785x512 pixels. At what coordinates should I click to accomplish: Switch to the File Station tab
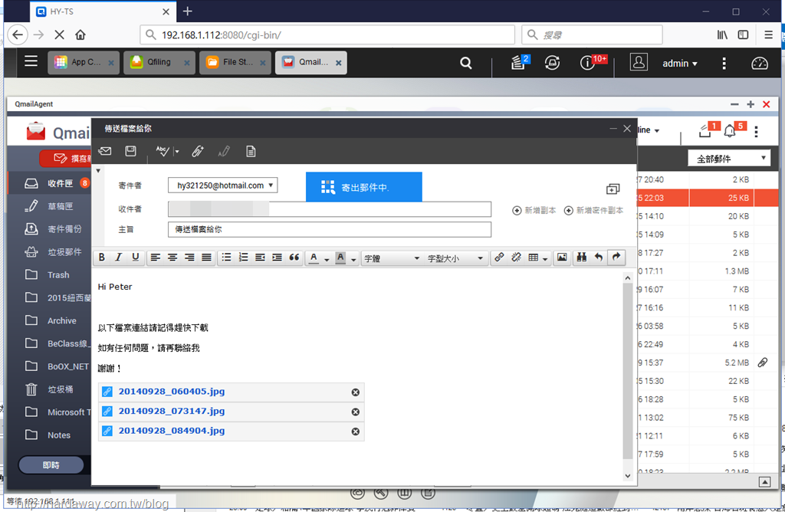(x=235, y=63)
